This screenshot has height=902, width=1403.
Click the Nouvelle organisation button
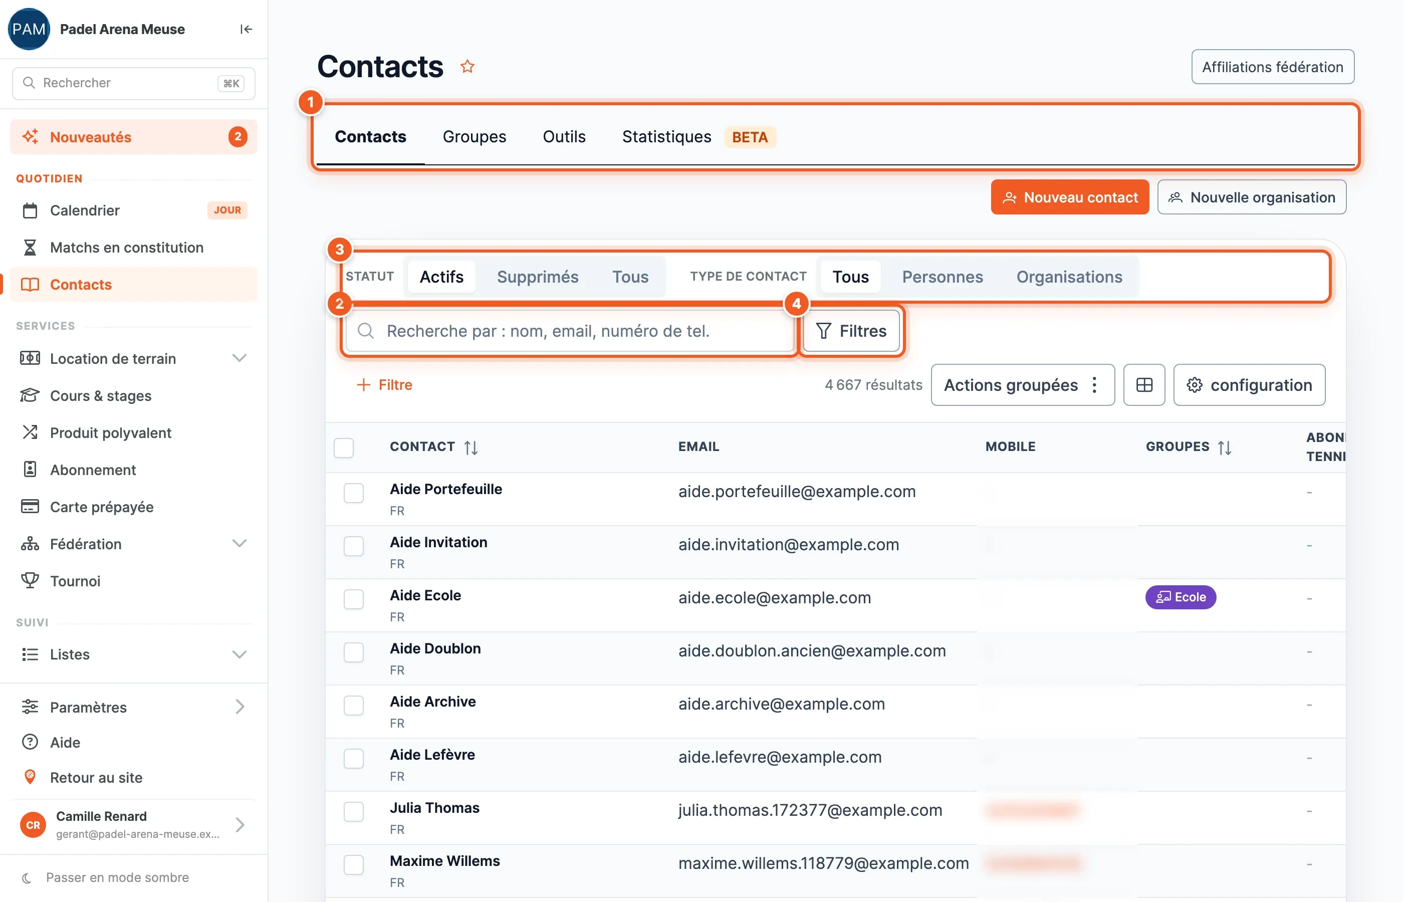(1251, 197)
